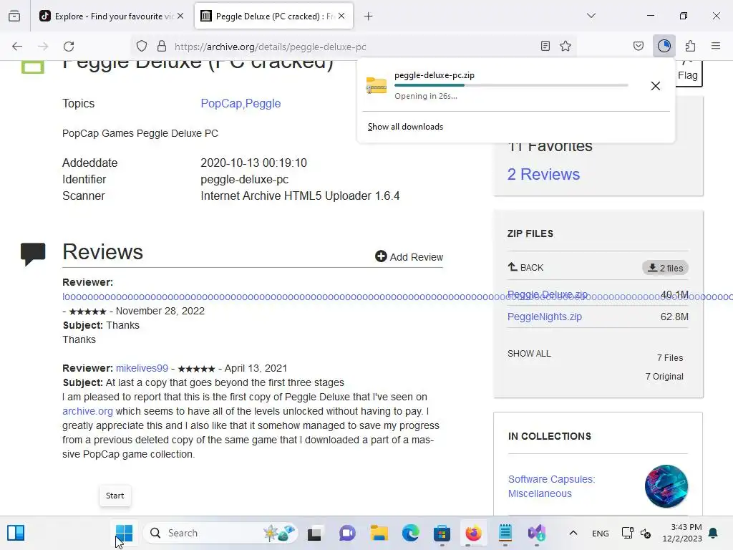Screen dimensions: 733x550
Task: Download the 2 files bundle
Action: pos(665,268)
